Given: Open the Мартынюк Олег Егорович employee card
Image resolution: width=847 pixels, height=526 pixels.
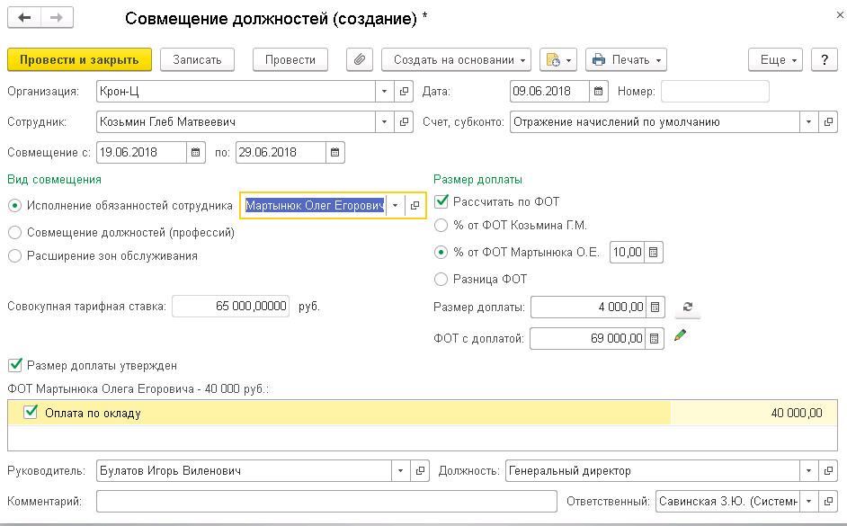Looking at the screenshot, I should coord(415,205).
